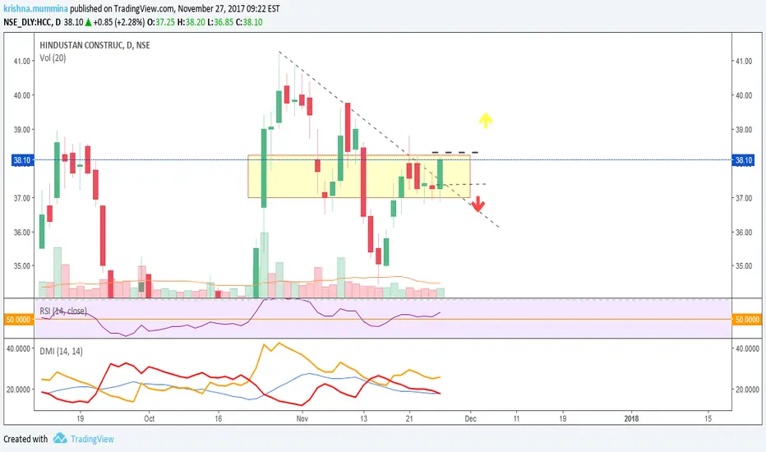Open the krishna.mummina author link
This screenshot has height=452, width=766.
coord(35,9)
